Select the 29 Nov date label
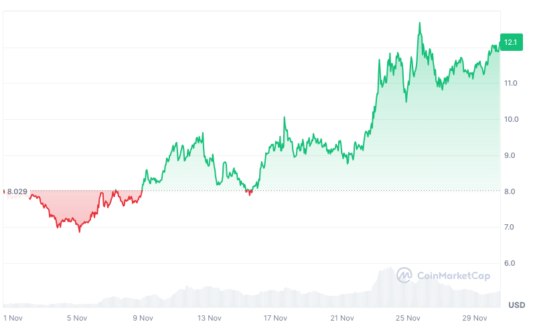This screenshot has height=330, width=533. click(474, 319)
